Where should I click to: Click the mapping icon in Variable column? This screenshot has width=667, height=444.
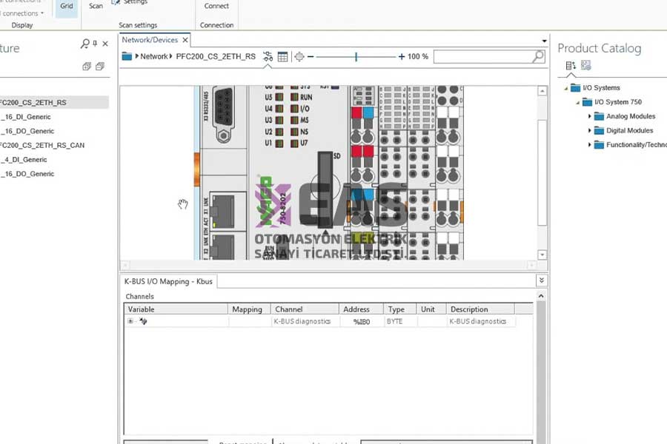pyautogui.click(x=143, y=321)
